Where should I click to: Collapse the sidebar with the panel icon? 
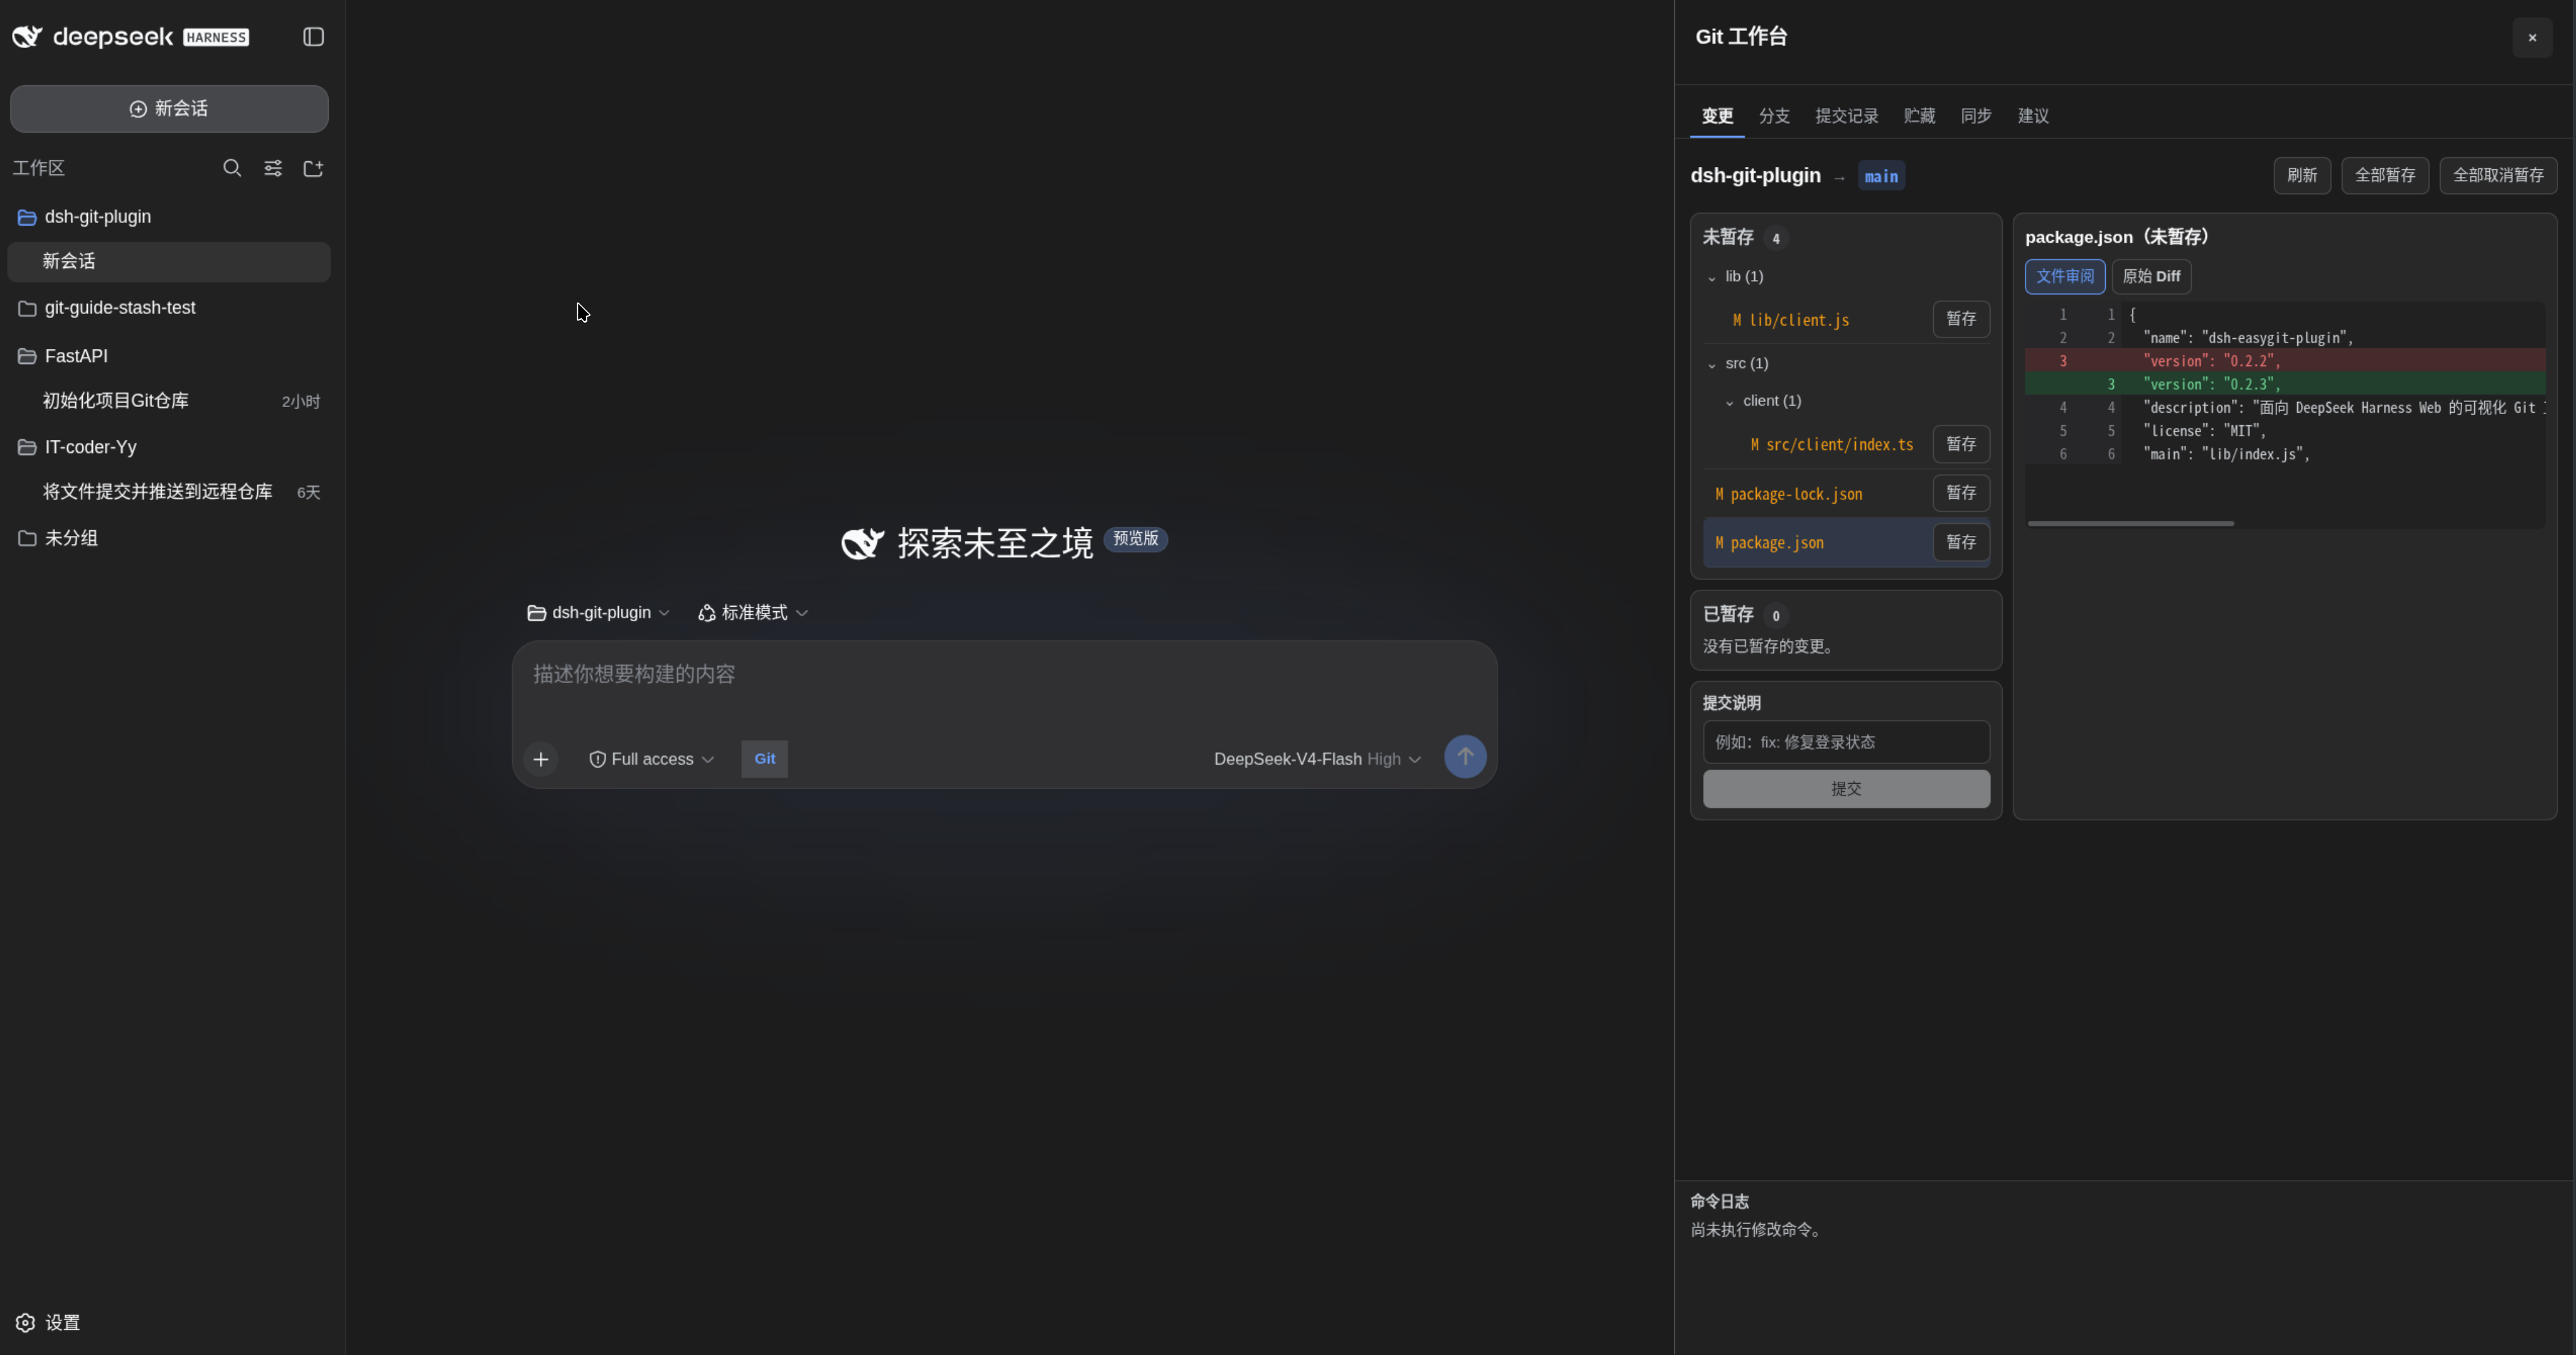313,37
